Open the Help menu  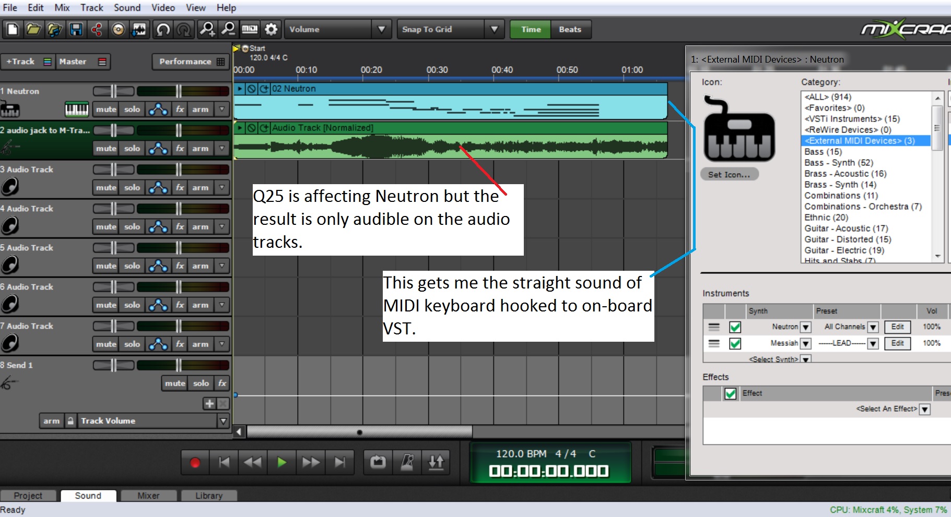tap(226, 7)
